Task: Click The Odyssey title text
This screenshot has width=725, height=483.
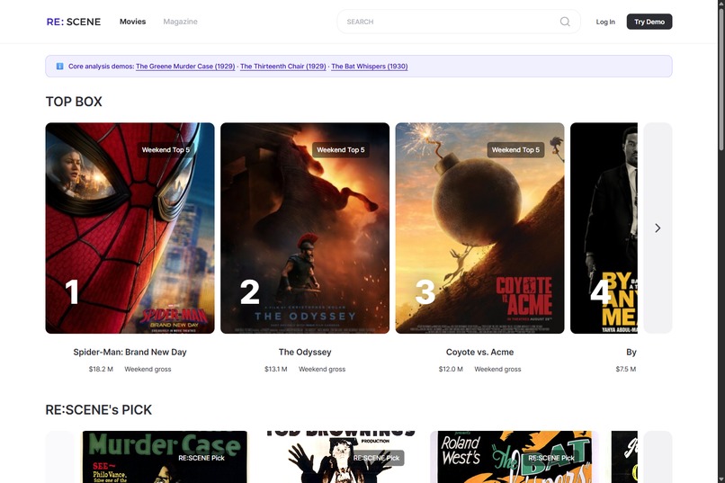Action: (305, 353)
